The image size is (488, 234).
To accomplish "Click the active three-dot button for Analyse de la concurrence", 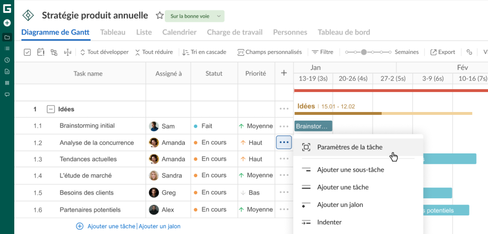I will pyautogui.click(x=284, y=142).
